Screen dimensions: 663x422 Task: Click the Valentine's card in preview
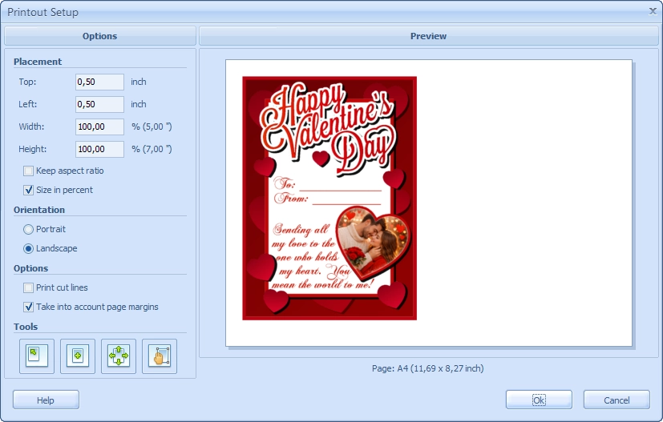click(329, 198)
